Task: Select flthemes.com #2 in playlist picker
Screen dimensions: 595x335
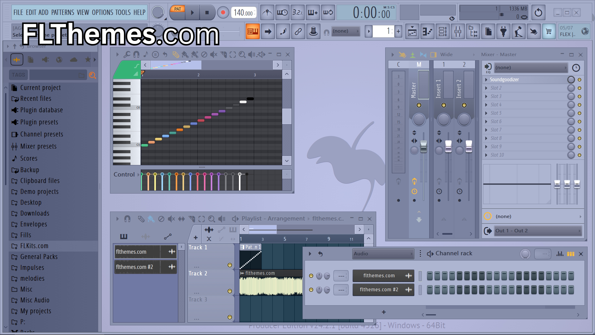Action: pos(145,267)
